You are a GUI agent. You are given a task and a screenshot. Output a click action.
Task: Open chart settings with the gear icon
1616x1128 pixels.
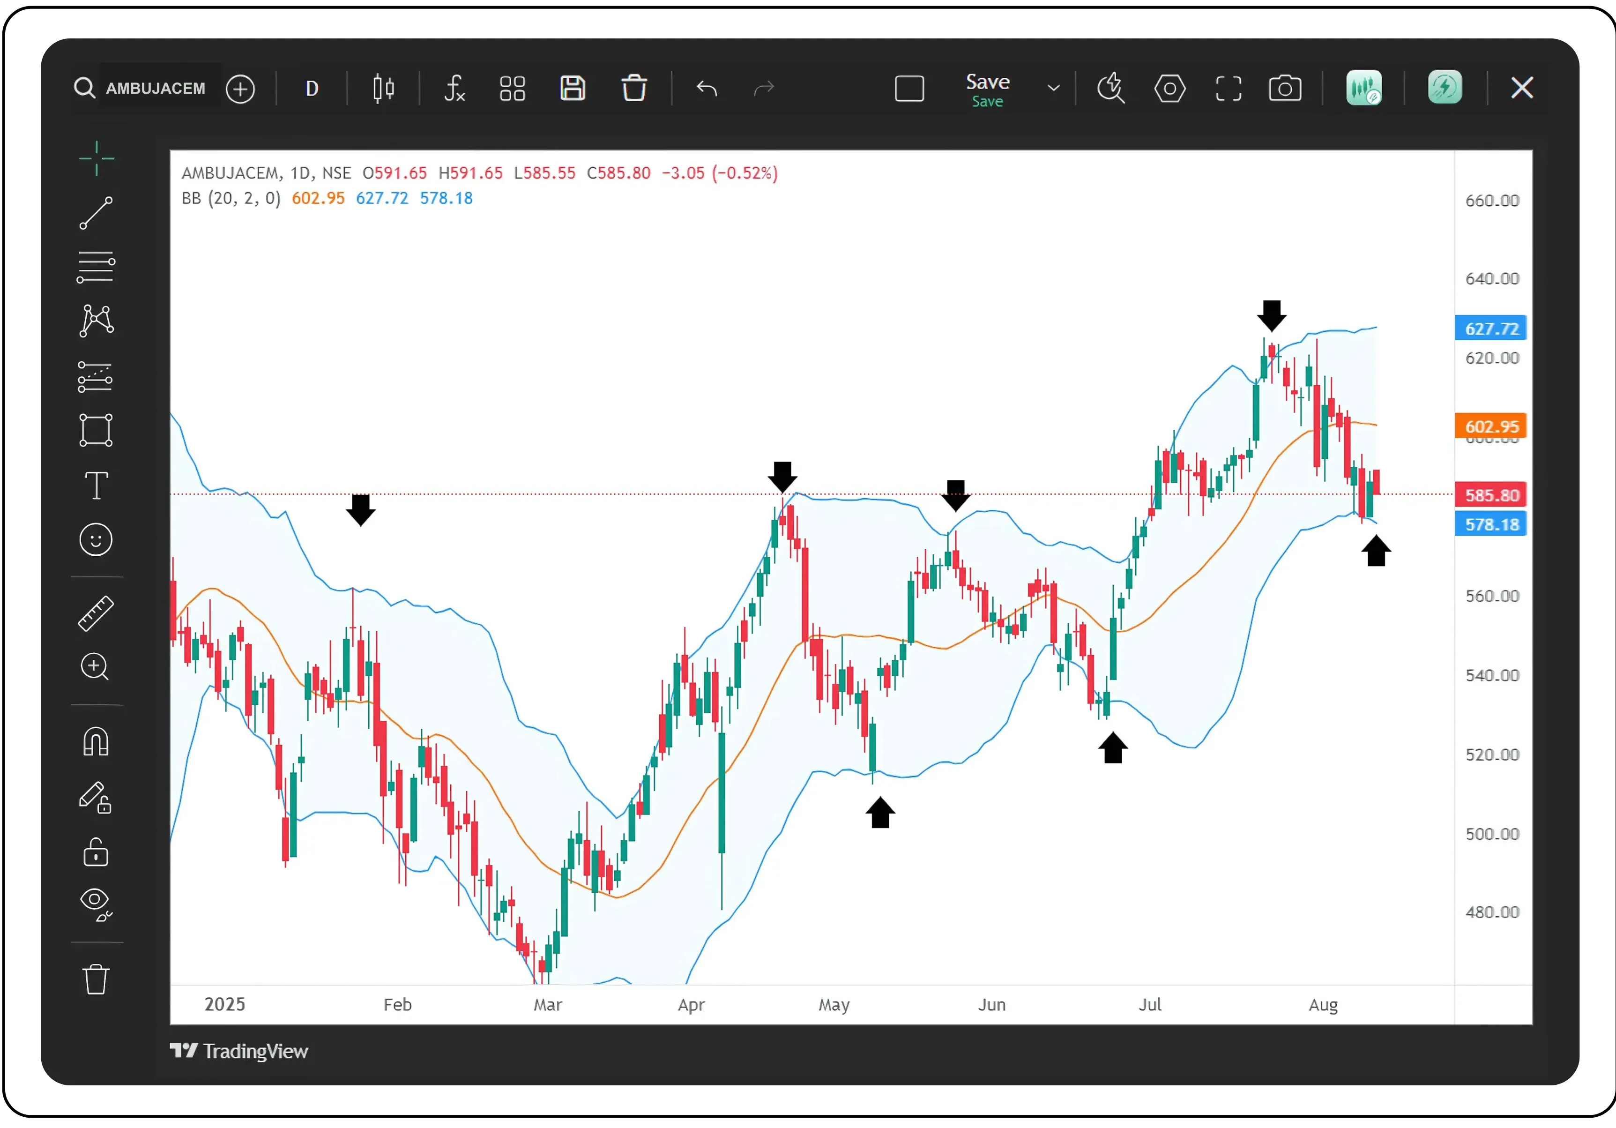pos(1170,88)
